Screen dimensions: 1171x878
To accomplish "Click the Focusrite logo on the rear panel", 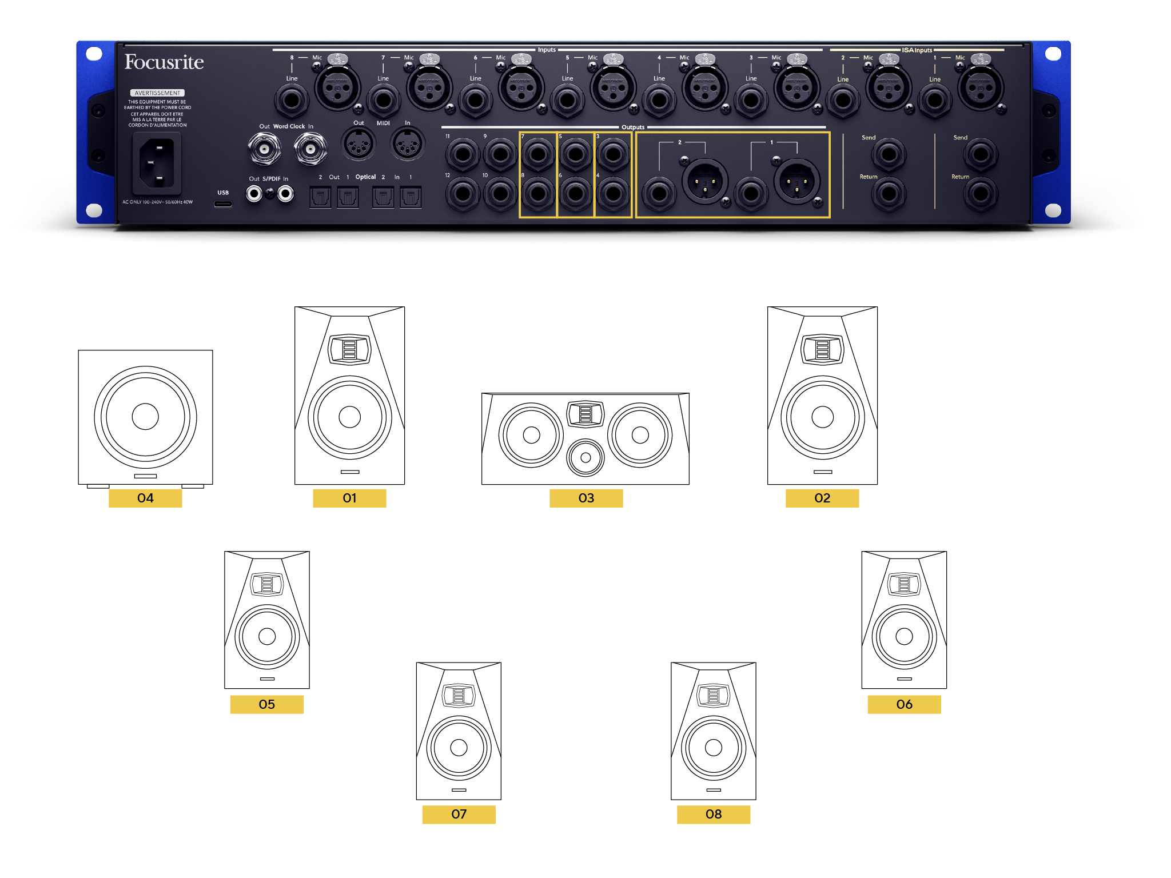I will [164, 62].
